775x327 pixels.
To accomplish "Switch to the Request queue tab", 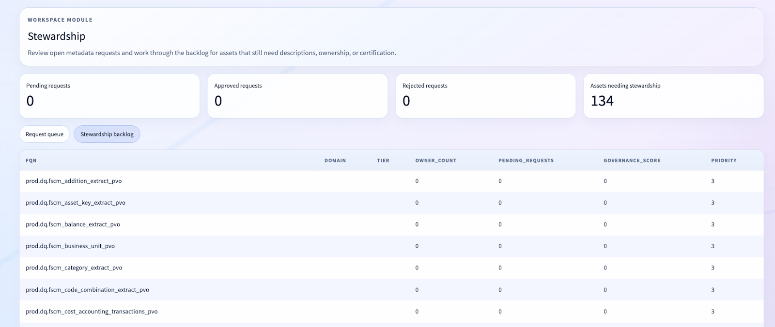I will 45,134.
